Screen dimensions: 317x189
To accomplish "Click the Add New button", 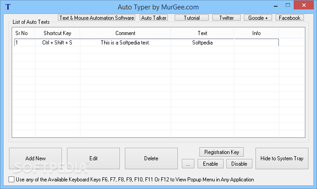I will point(35,158).
